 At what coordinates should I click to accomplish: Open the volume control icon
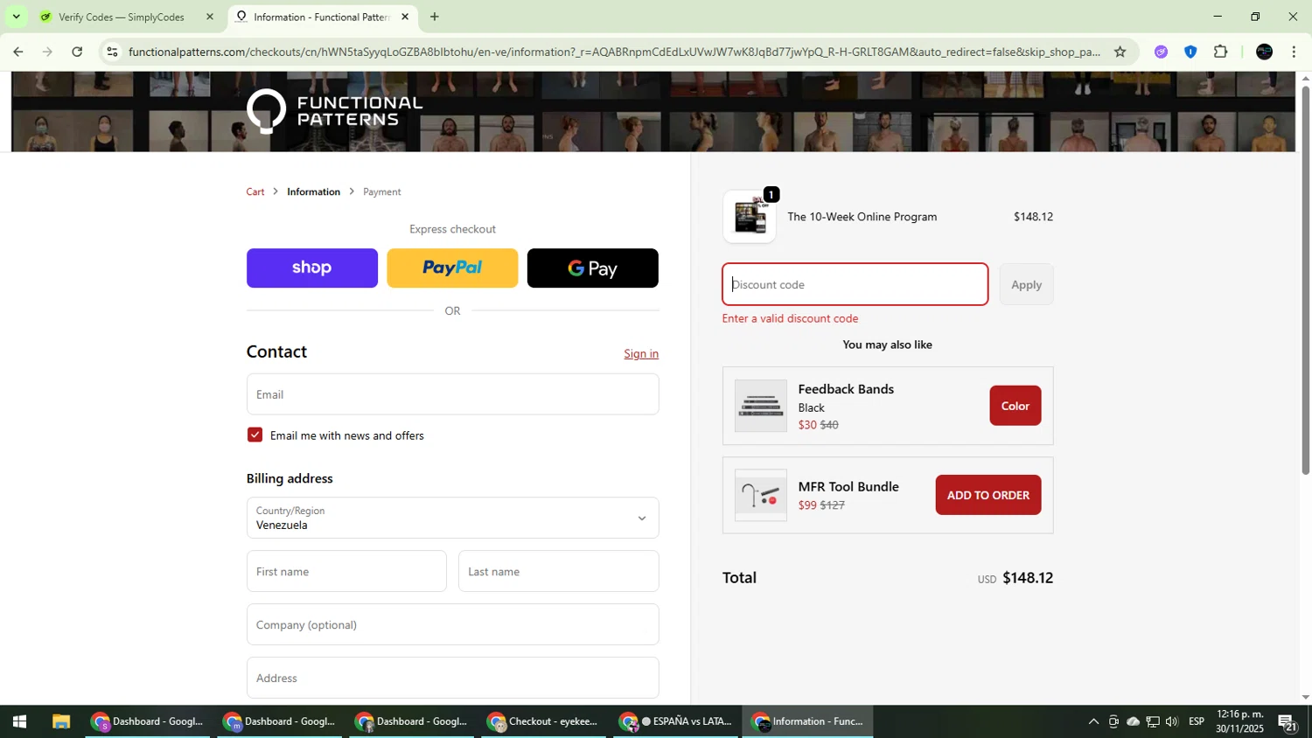(x=1172, y=721)
